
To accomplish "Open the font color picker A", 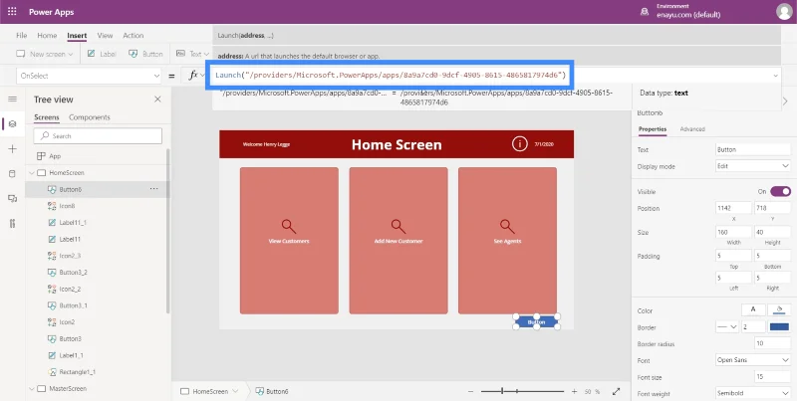I will (753, 309).
